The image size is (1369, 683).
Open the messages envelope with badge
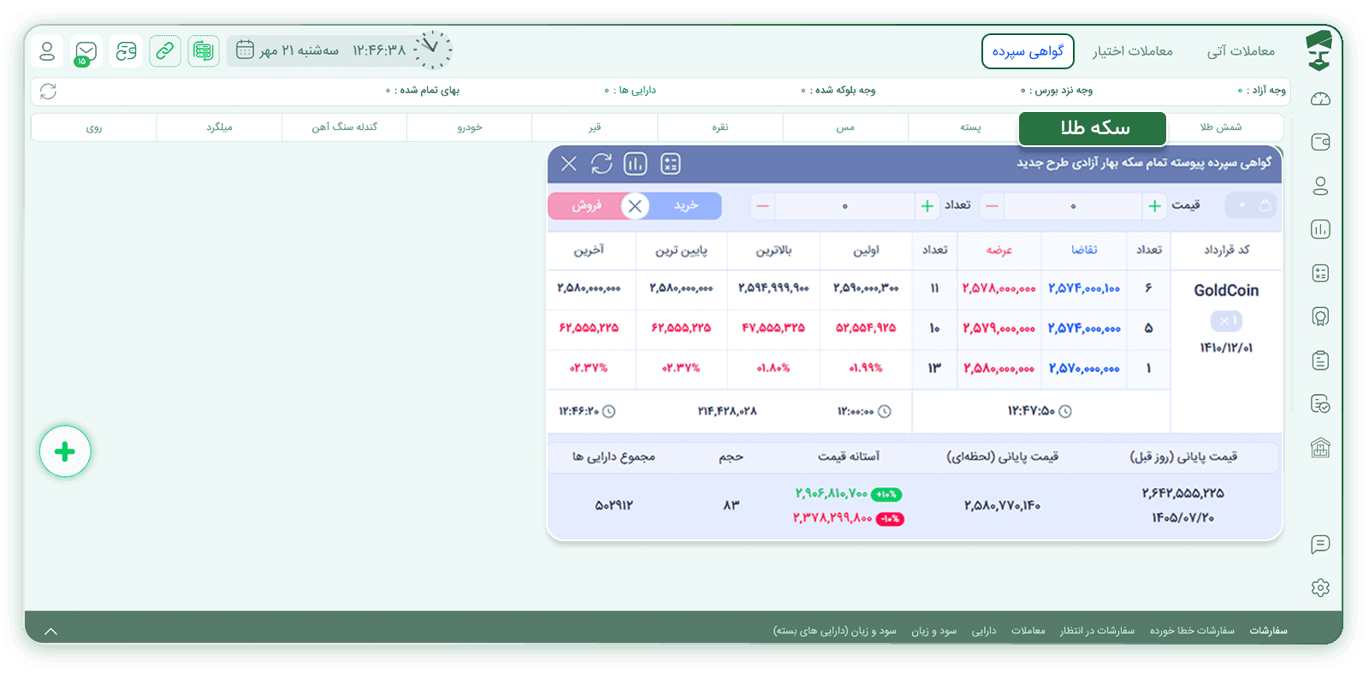86,51
